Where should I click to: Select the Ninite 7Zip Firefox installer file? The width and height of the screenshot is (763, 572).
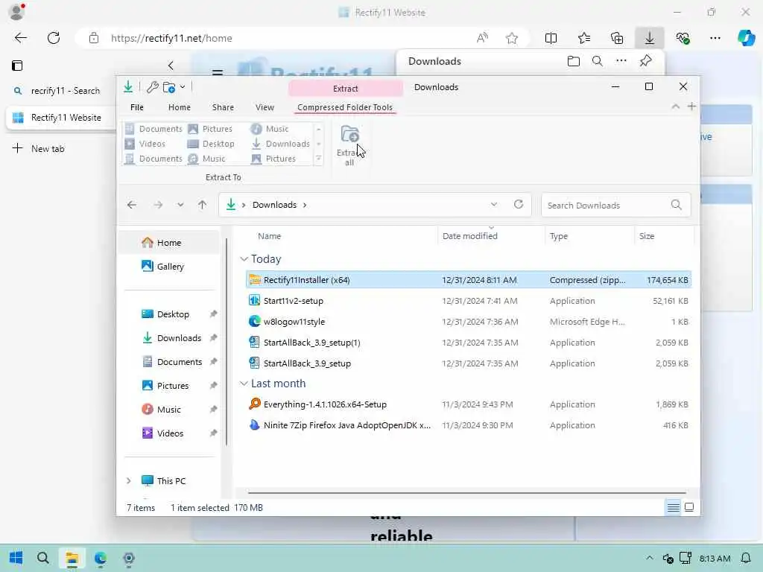(468, 425)
